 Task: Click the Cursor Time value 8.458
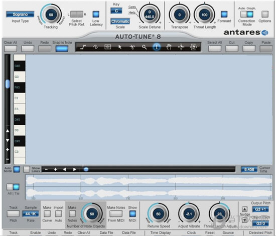[x=249, y=169]
